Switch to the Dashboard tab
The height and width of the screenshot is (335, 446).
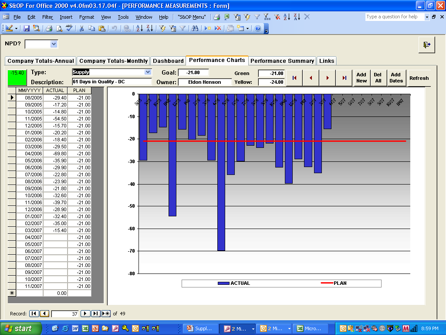168,61
